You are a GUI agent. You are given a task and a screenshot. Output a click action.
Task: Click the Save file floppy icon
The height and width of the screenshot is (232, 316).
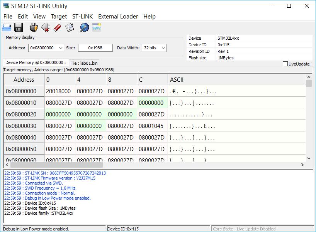[x=18, y=27]
